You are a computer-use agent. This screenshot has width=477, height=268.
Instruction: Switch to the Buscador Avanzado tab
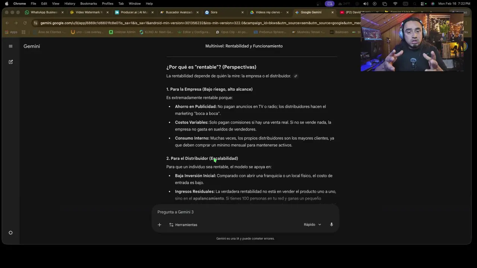[179, 12]
